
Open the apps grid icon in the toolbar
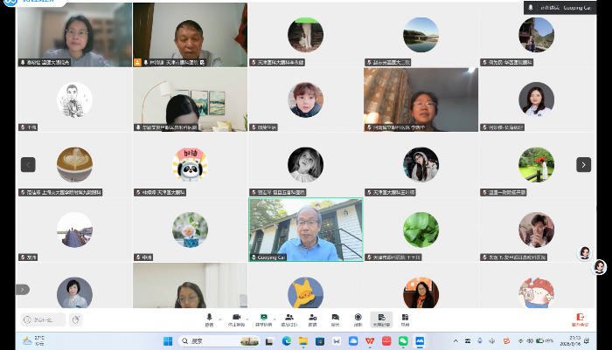(x=405, y=319)
